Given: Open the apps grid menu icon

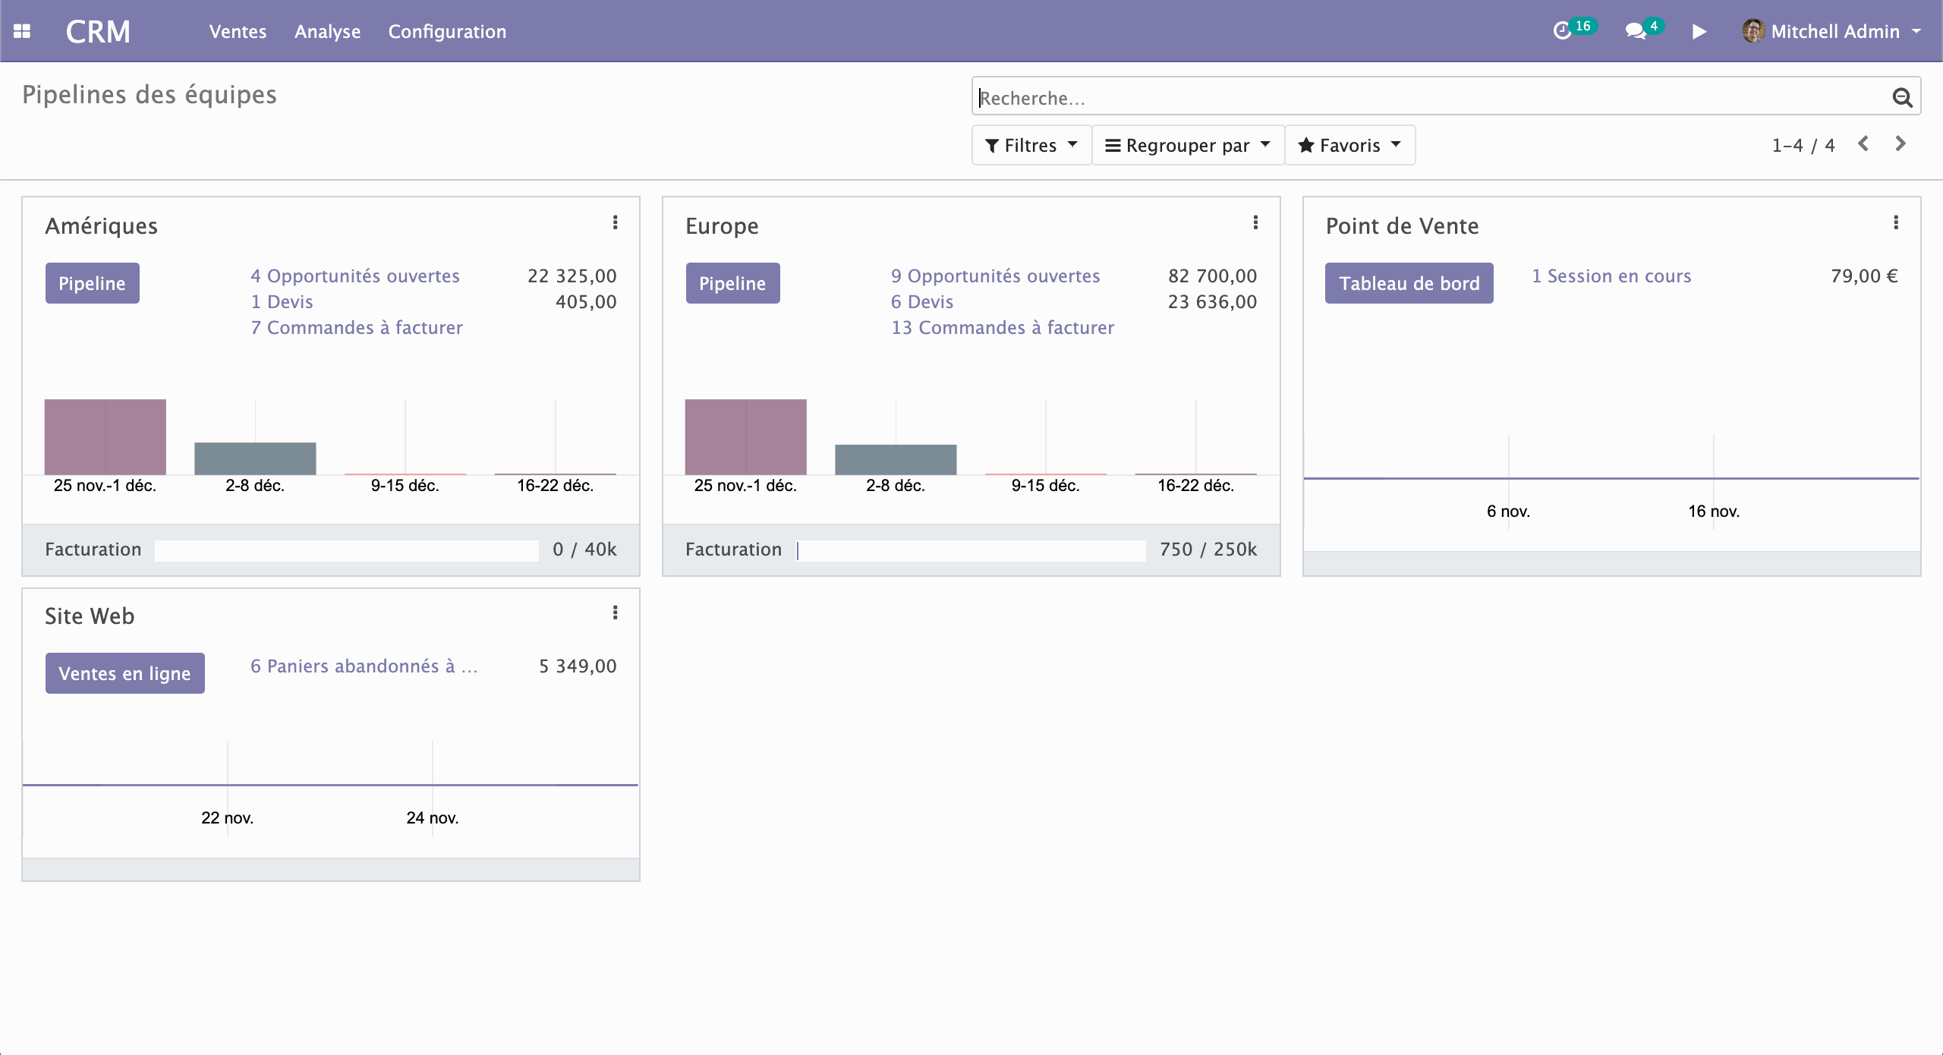Looking at the screenshot, I should click(22, 31).
